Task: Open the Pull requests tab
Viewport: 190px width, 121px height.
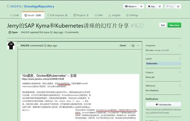Action: 57,15
